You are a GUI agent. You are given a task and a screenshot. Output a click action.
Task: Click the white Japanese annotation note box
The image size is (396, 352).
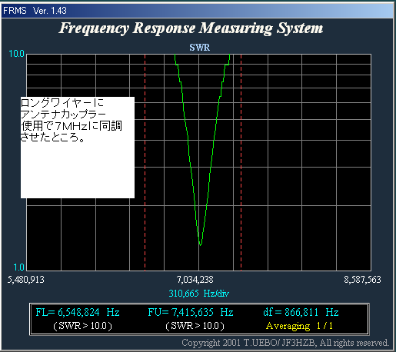click(78, 148)
